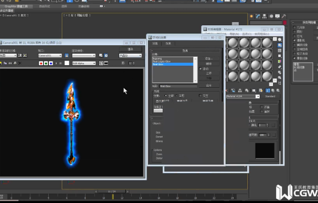Open the Camera001 viewport dropdown

tap(50, 55)
